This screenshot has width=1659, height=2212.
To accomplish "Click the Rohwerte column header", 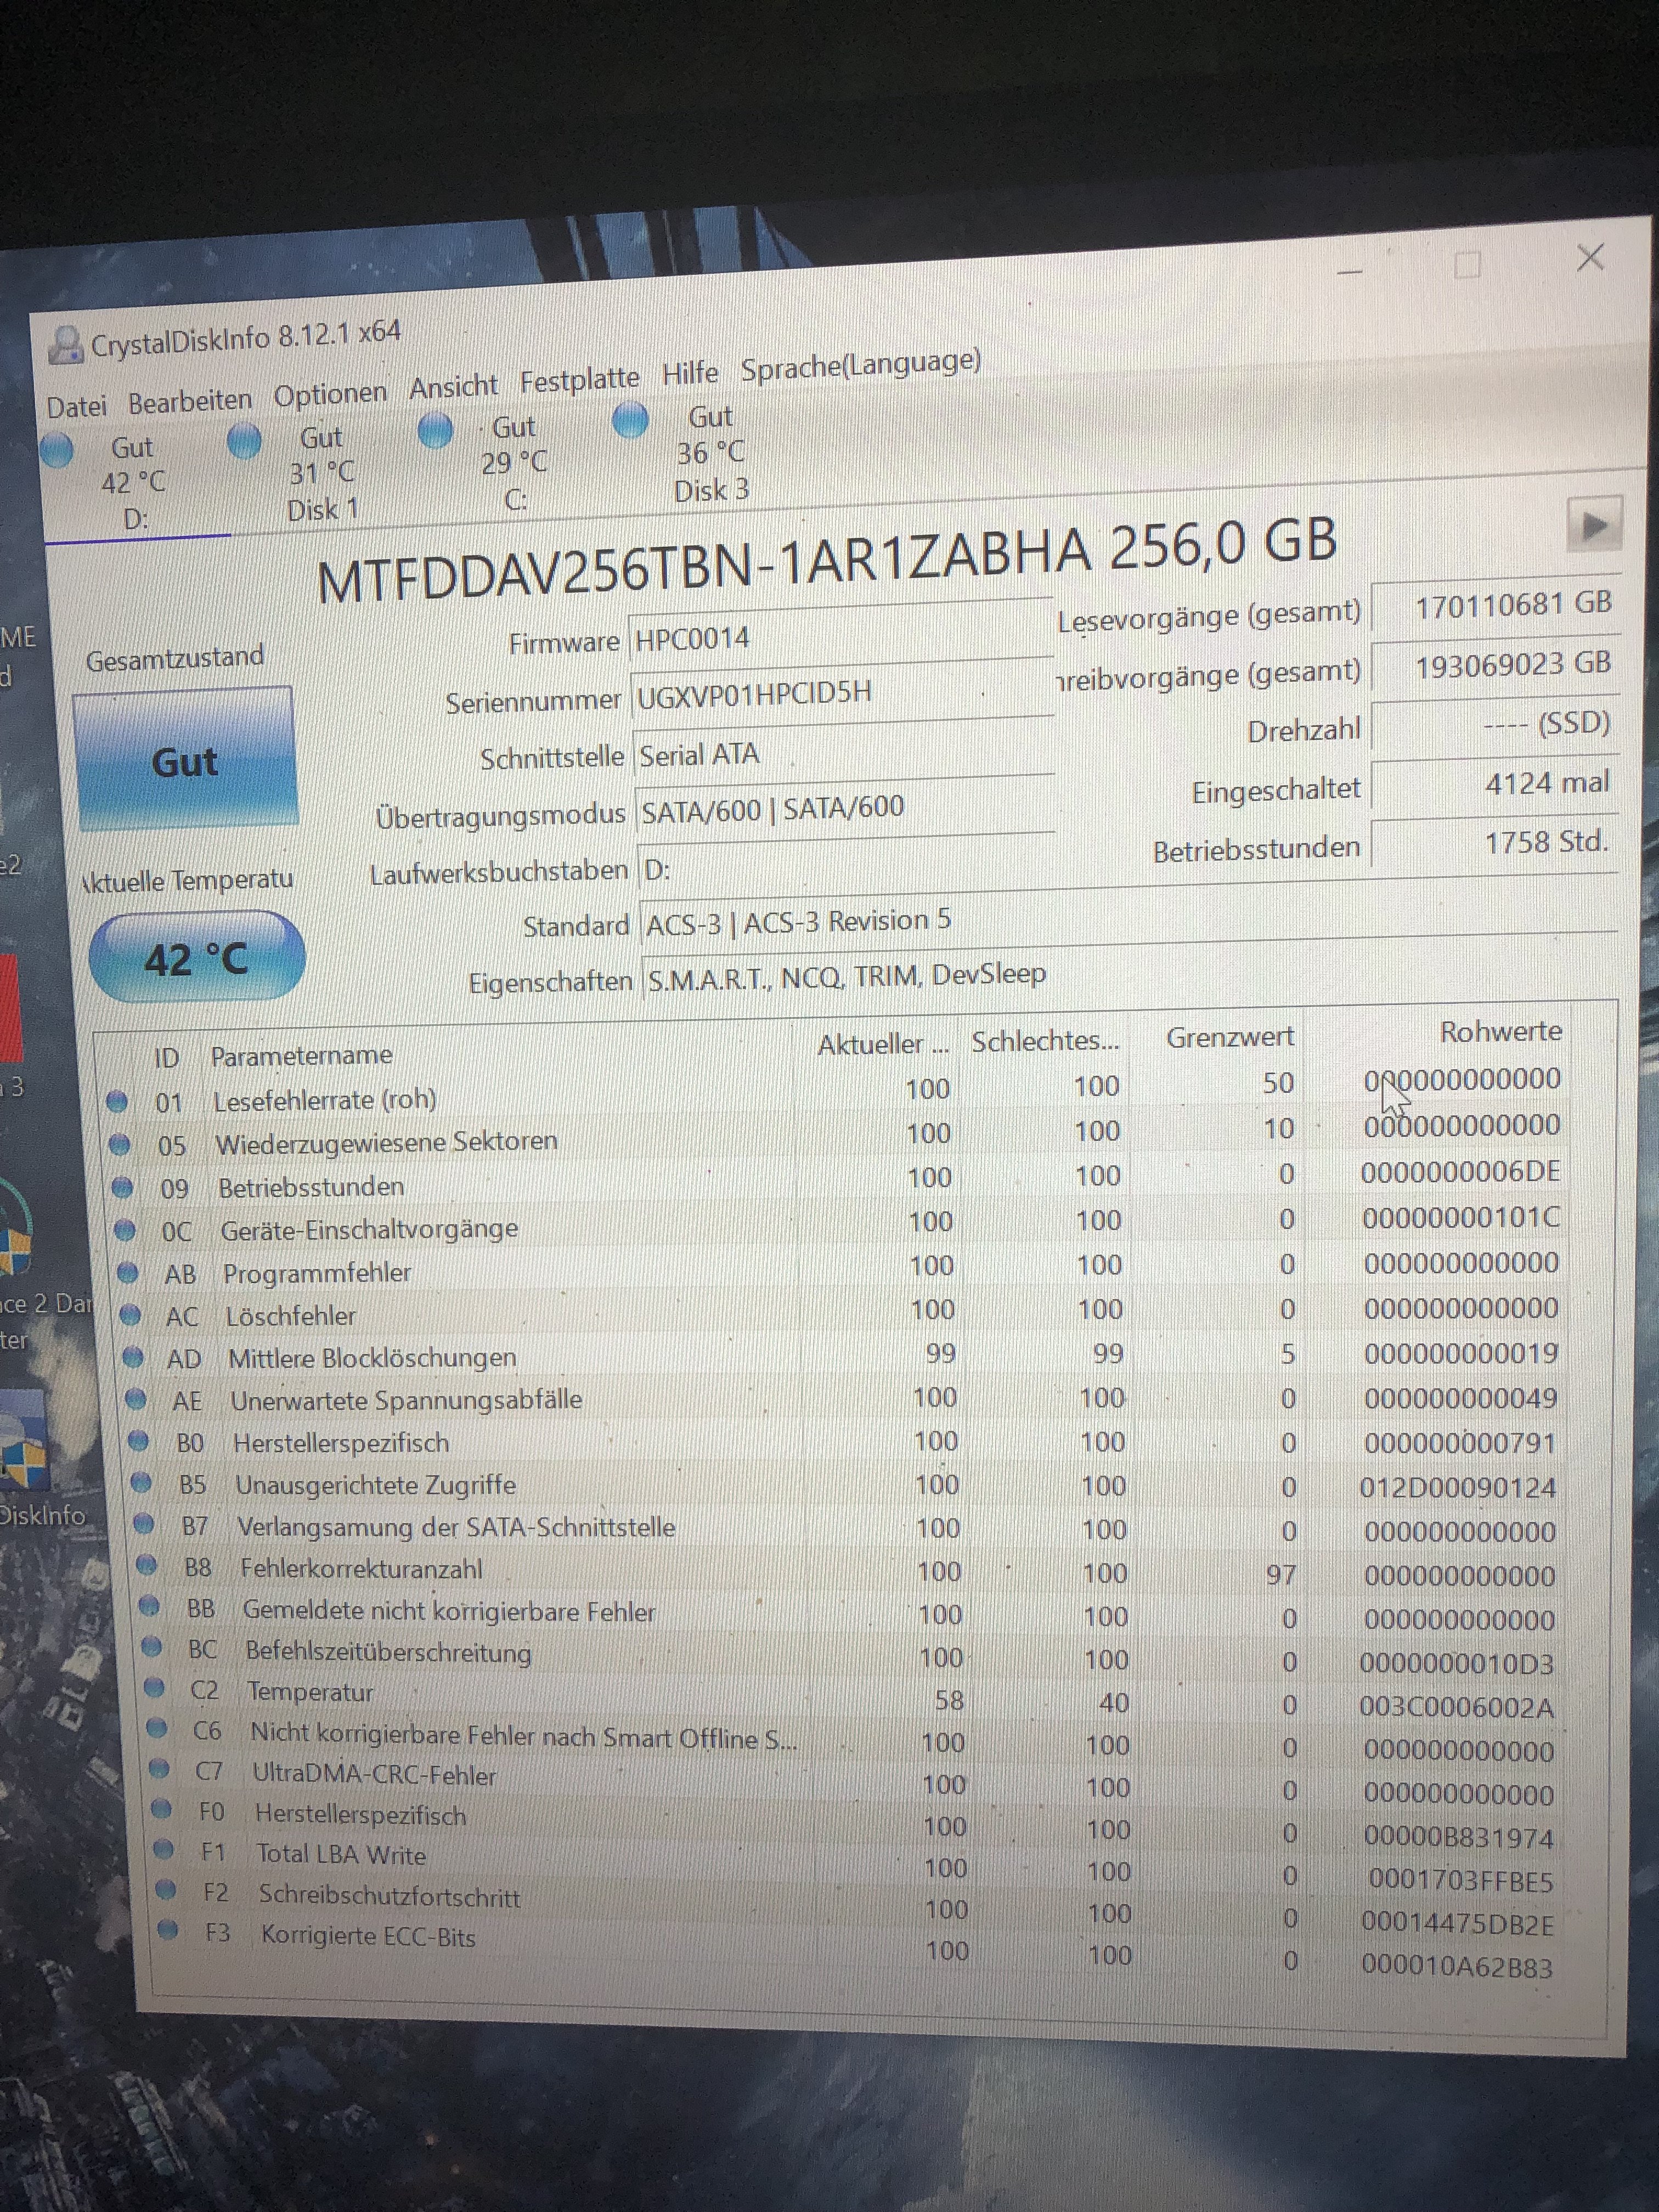I will click(x=1500, y=1031).
